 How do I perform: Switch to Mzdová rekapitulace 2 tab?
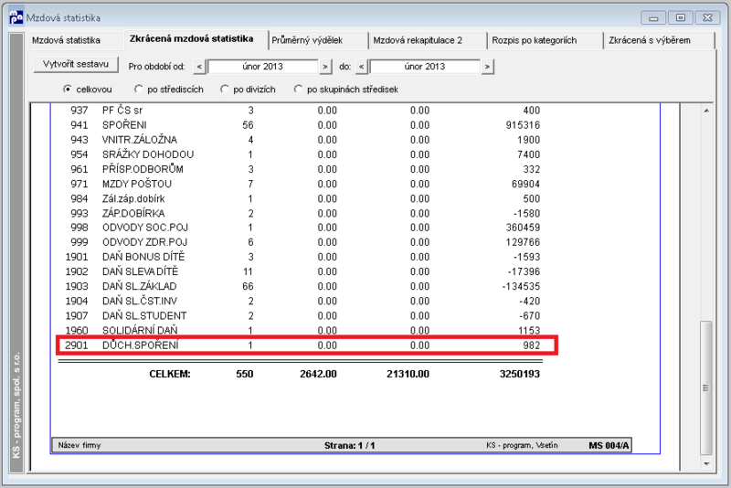[418, 40]
